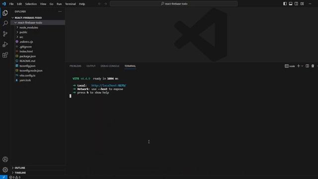This screenshot has width=318, height=179.
Task: Expand the Outline section
Action: coord(38,168)
